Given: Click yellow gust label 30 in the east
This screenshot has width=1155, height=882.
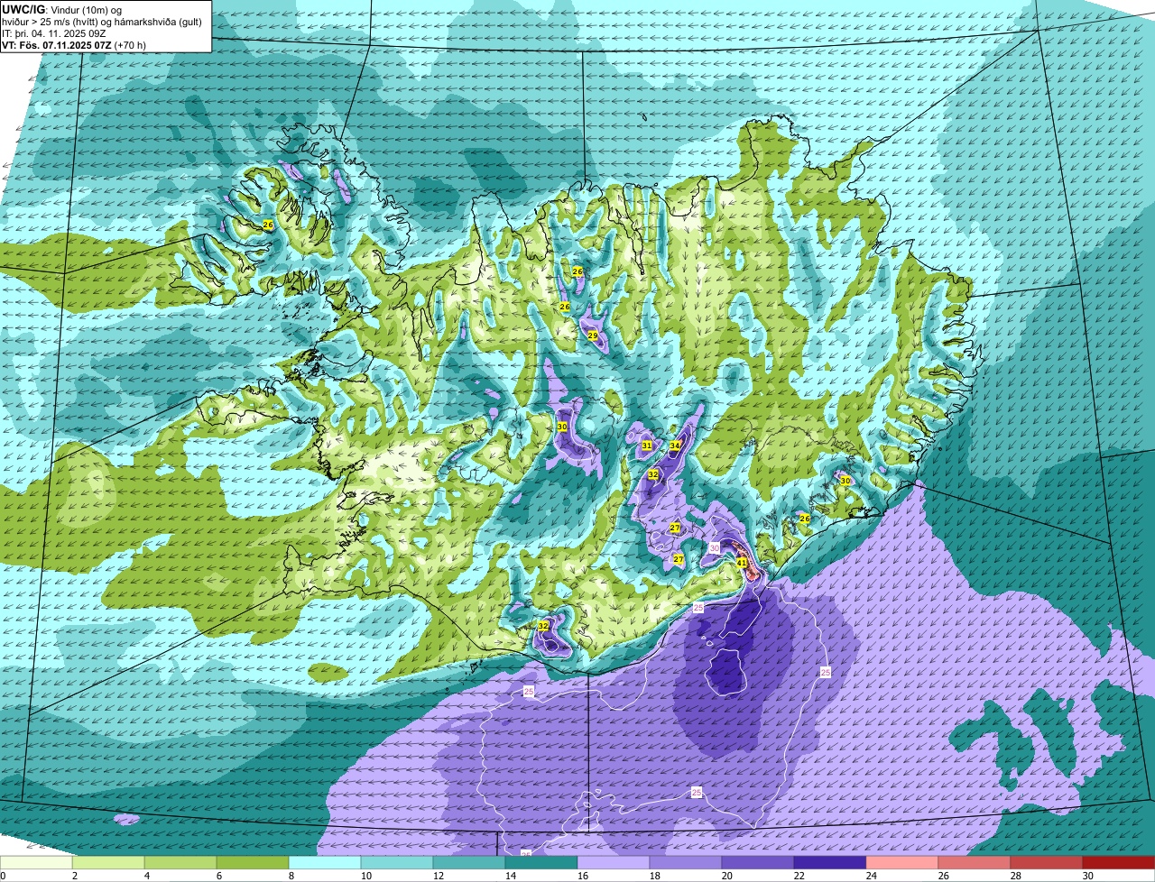Looking at the screenshot, I should pos(845,481).
